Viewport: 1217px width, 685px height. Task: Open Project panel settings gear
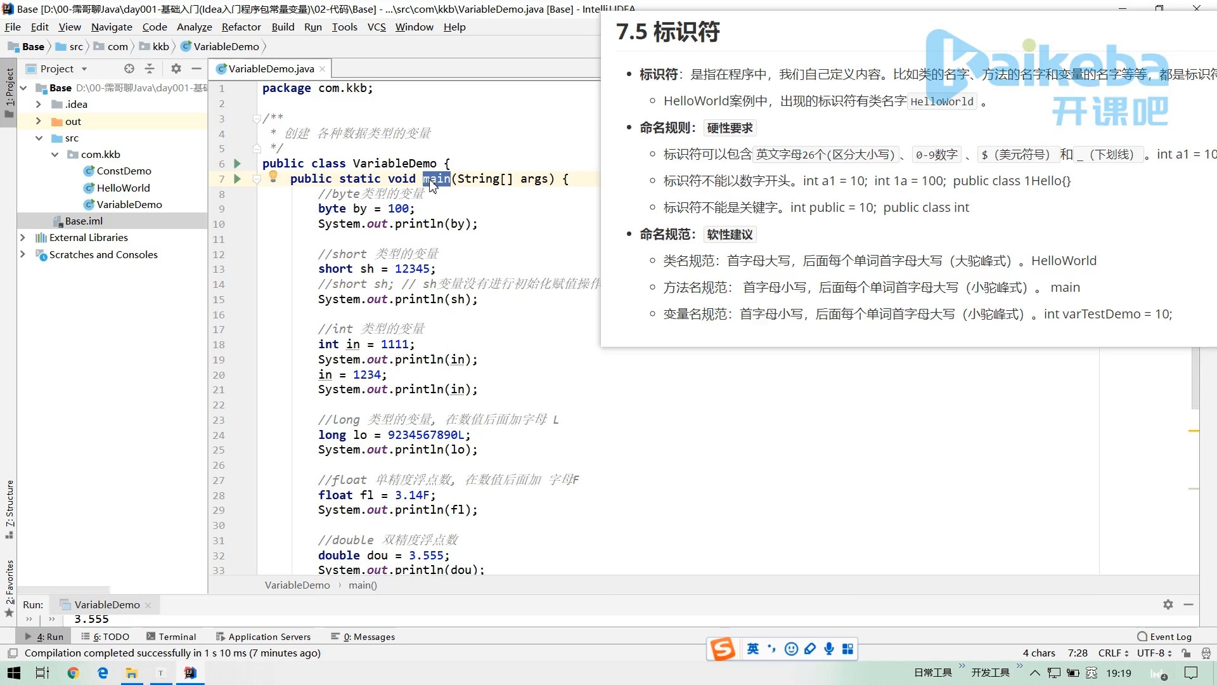coord(176,68)
